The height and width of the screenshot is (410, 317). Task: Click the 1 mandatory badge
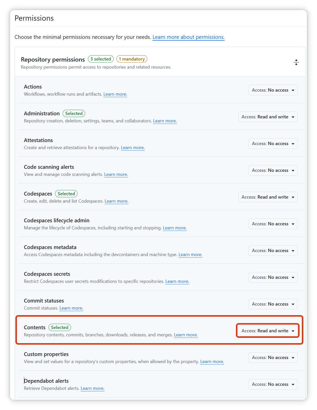(x=132, y=59)
